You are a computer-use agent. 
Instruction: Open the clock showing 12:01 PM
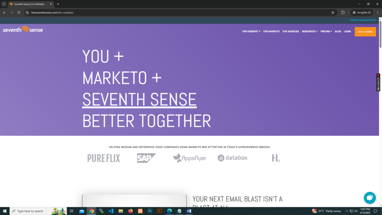coord(365,211)
